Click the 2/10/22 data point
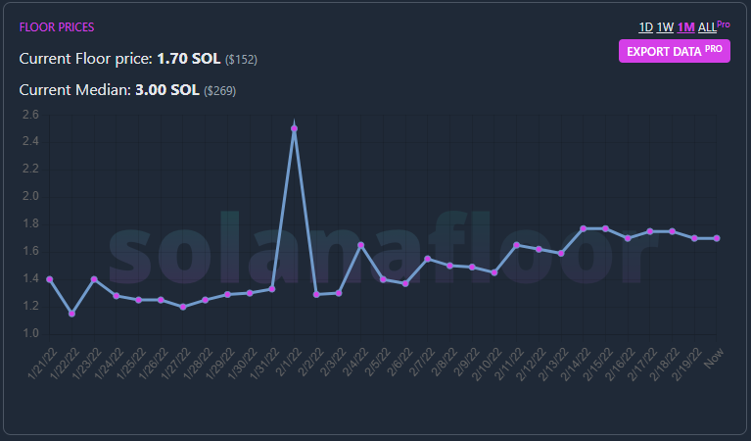 point(494,272)
